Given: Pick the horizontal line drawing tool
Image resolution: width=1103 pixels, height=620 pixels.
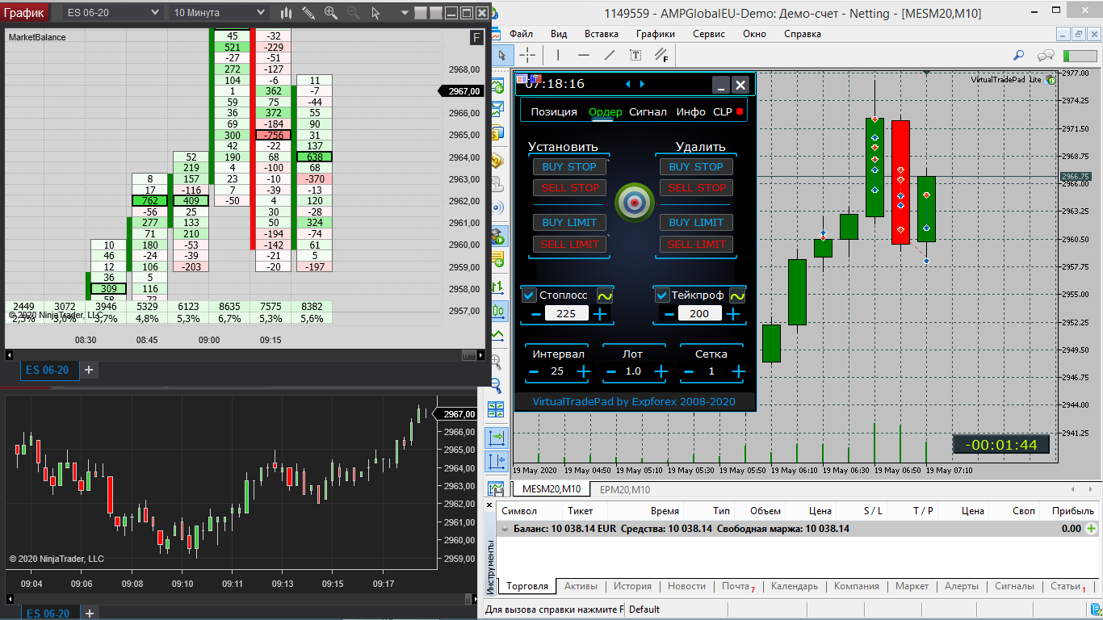Looking at the screenshot, I should pos(584,55).
